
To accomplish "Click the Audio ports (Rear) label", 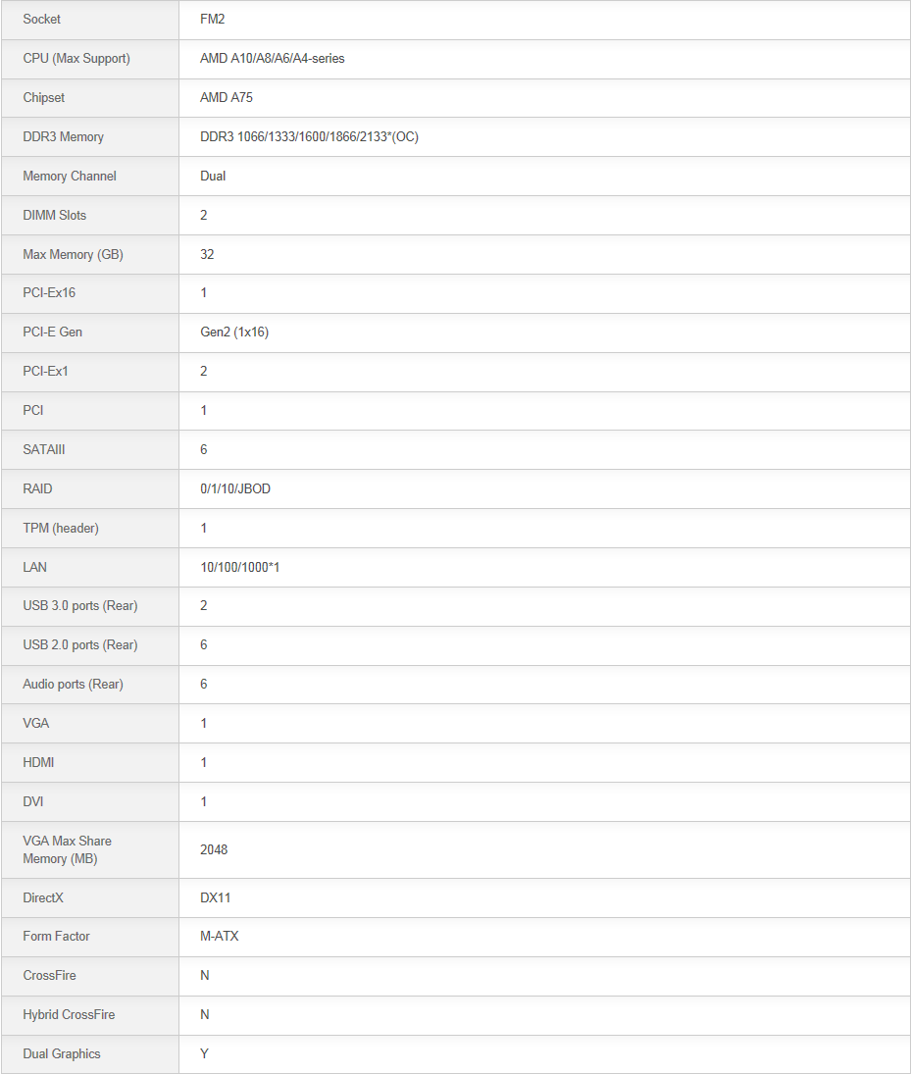I will tap(73, 685).
